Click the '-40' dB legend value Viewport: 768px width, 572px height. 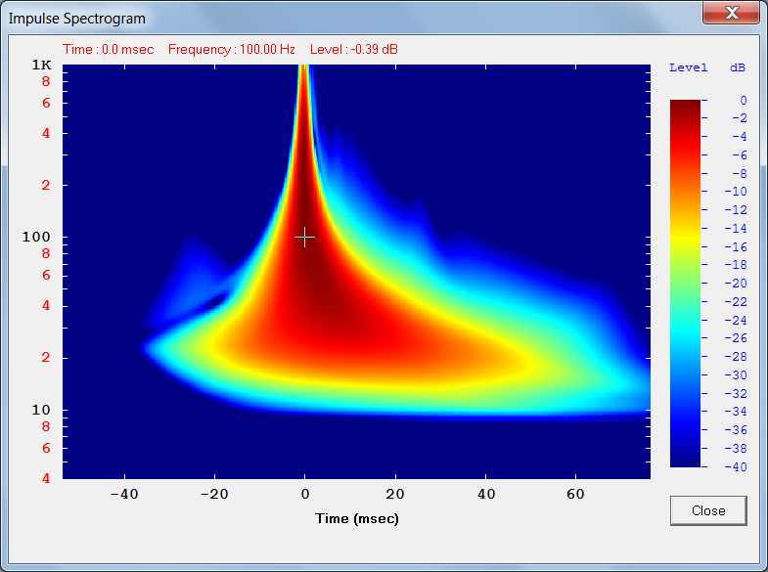(736, 466)
